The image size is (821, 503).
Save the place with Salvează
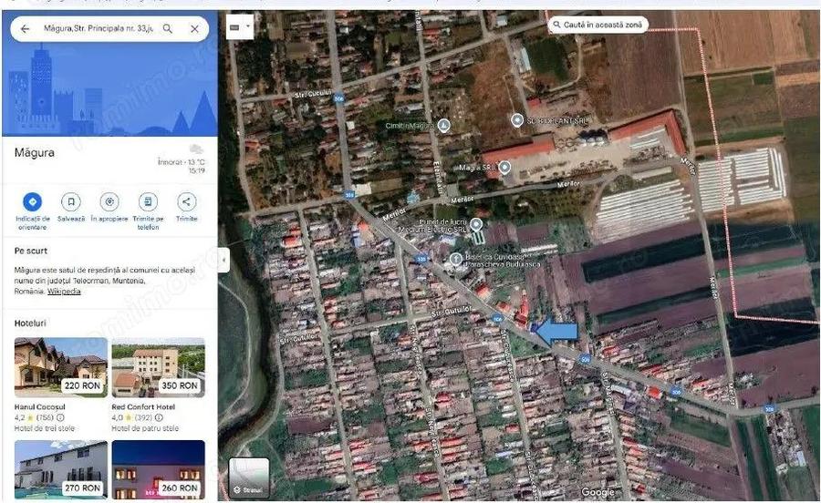[71, 202]
